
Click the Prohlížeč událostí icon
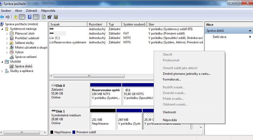tap(12, 38)
